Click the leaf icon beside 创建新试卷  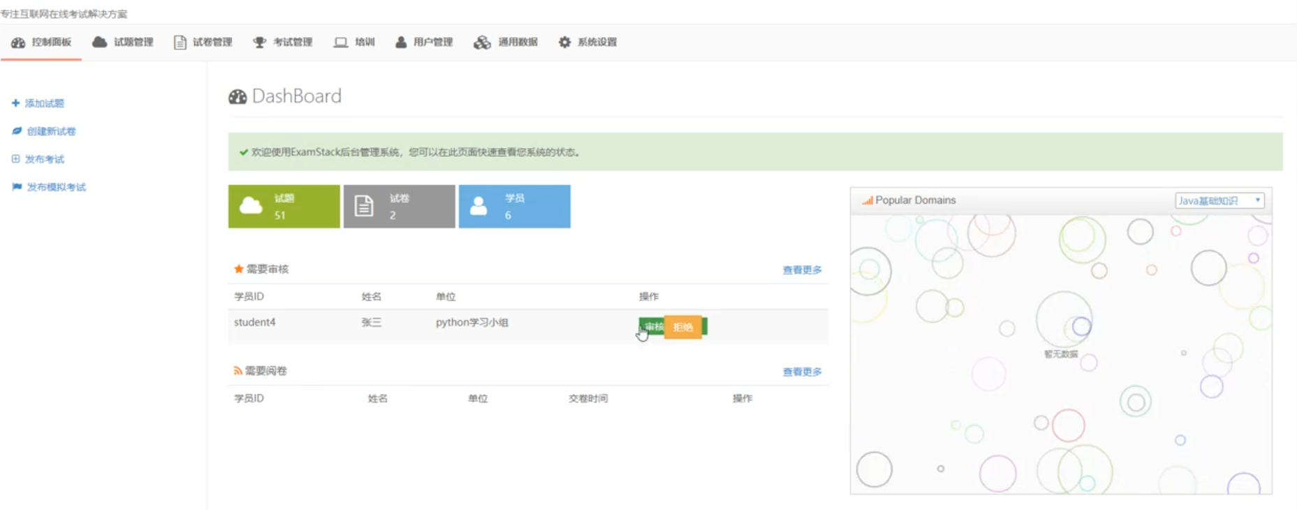[x=17, y=131]
